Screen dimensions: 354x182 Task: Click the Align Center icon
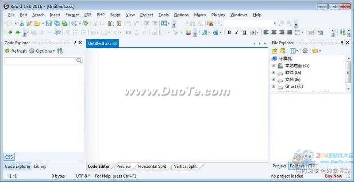tap(274, 32)
